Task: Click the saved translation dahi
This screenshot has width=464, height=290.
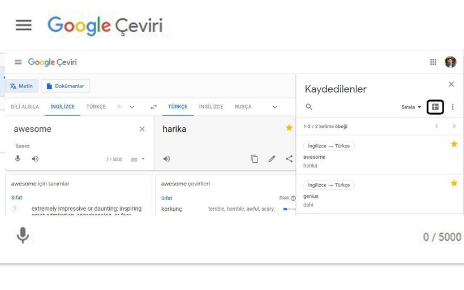Action: (308, 205)
